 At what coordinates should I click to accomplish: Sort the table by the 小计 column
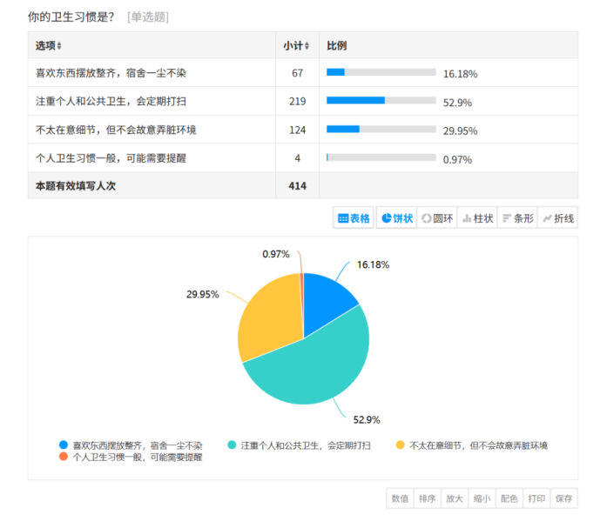coord(296,46)
